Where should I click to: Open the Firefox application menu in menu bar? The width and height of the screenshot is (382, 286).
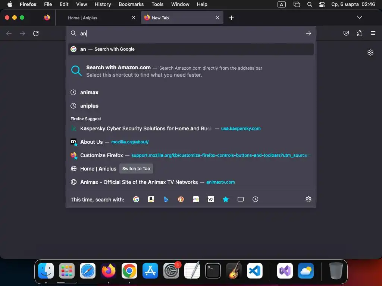28,4
